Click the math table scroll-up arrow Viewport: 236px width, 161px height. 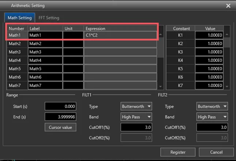[161, 35]
